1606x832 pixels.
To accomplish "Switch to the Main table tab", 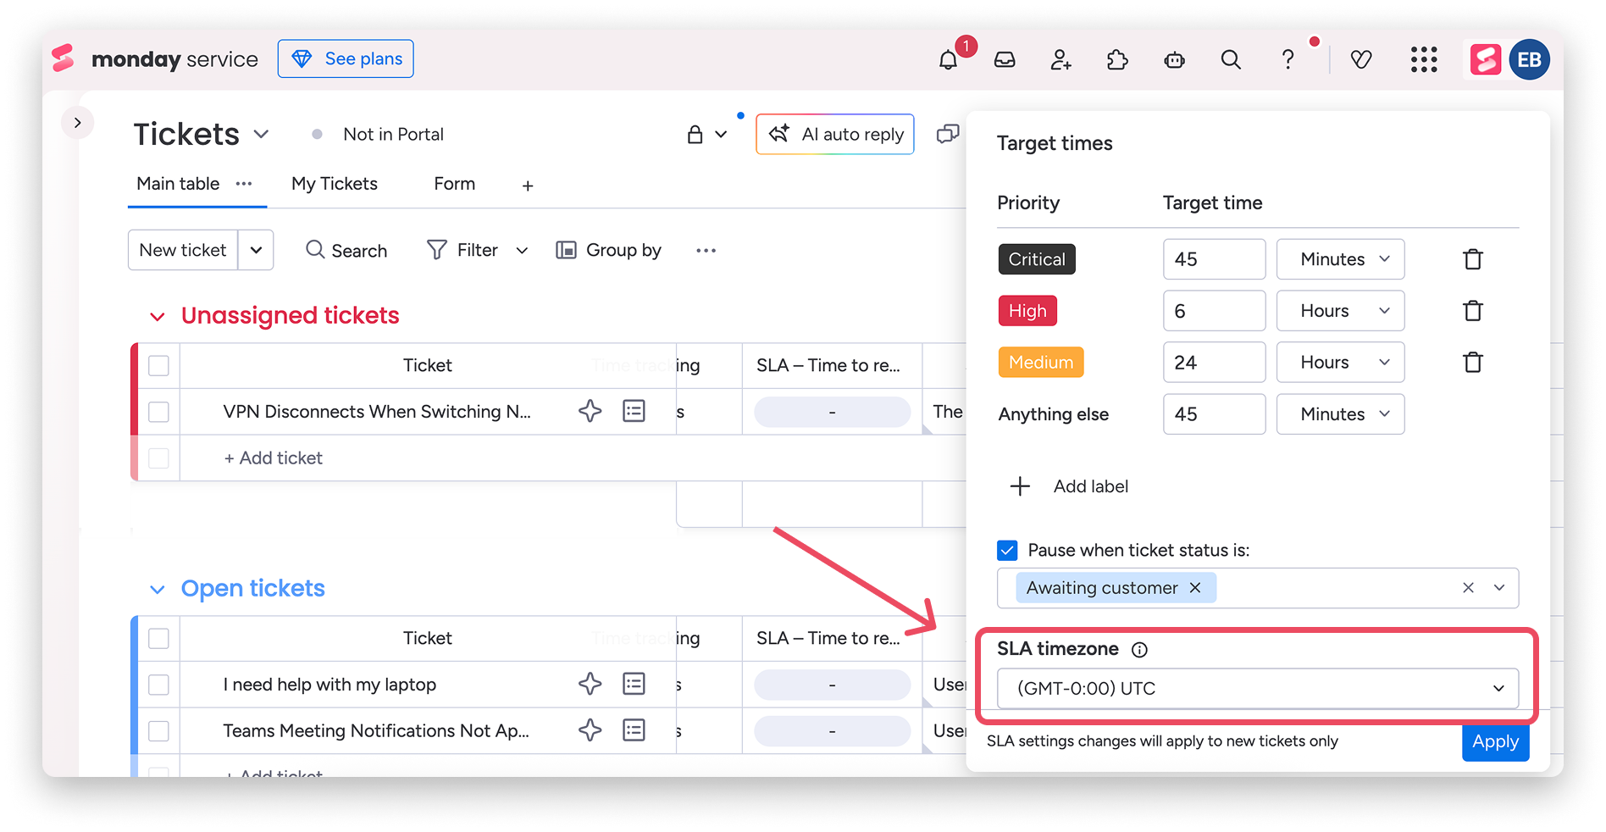I will (x=178, y=184).
